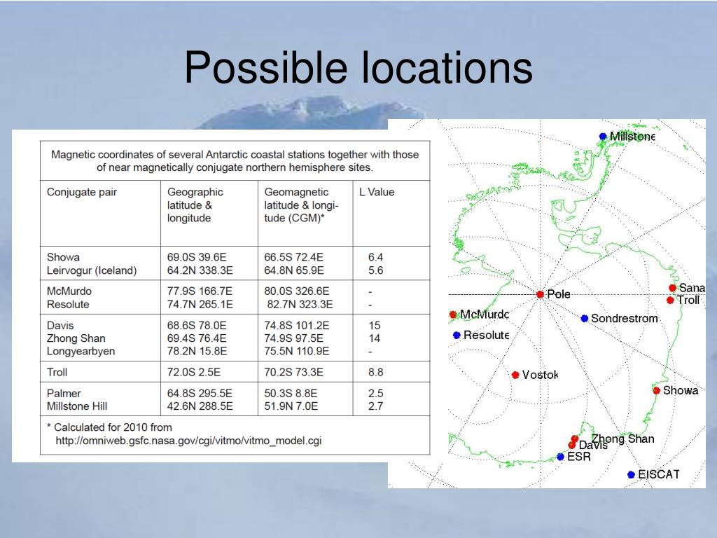Viewport: 717px width, 538px height.
Task: Click the blue ESR marker on map
Action: [x=561, y=457]
